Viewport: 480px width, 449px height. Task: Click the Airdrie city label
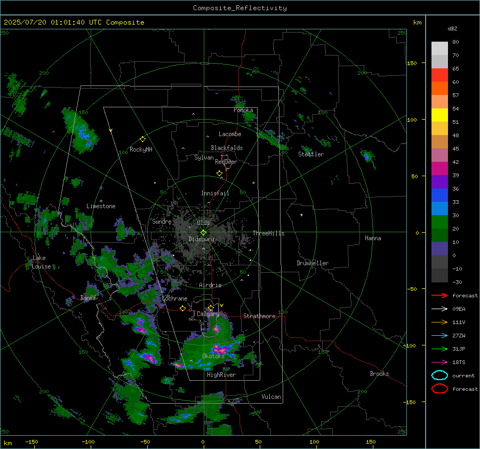pyautogui.click(x=210, y=285)
